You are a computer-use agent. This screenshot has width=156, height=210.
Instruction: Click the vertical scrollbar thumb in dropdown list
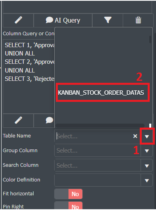click(x=150, y=39)
